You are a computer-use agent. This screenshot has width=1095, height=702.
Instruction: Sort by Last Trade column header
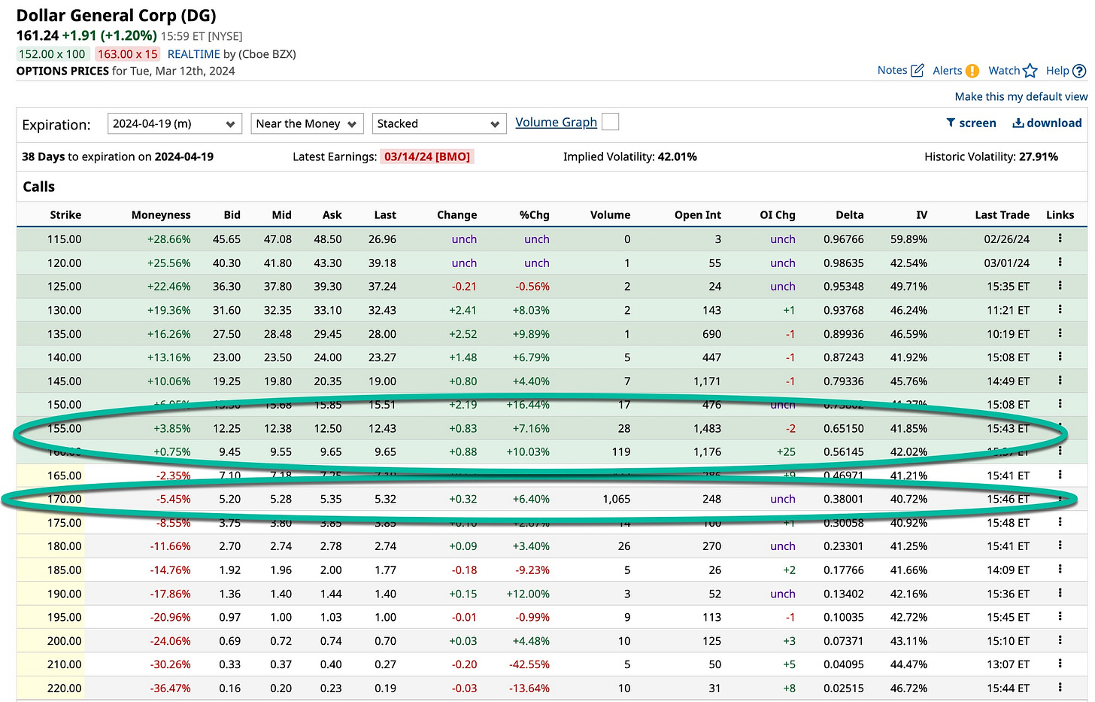point(1002,214)
